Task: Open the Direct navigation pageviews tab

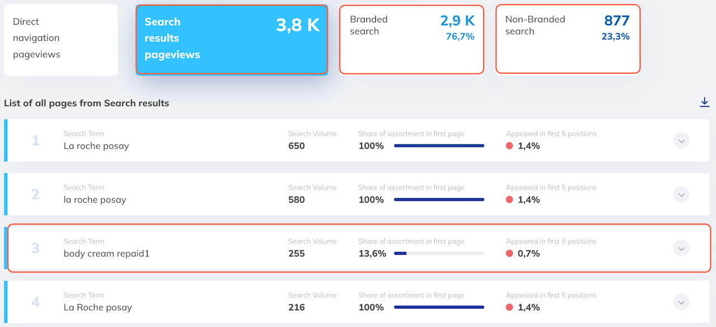Action: click(60, 40)
